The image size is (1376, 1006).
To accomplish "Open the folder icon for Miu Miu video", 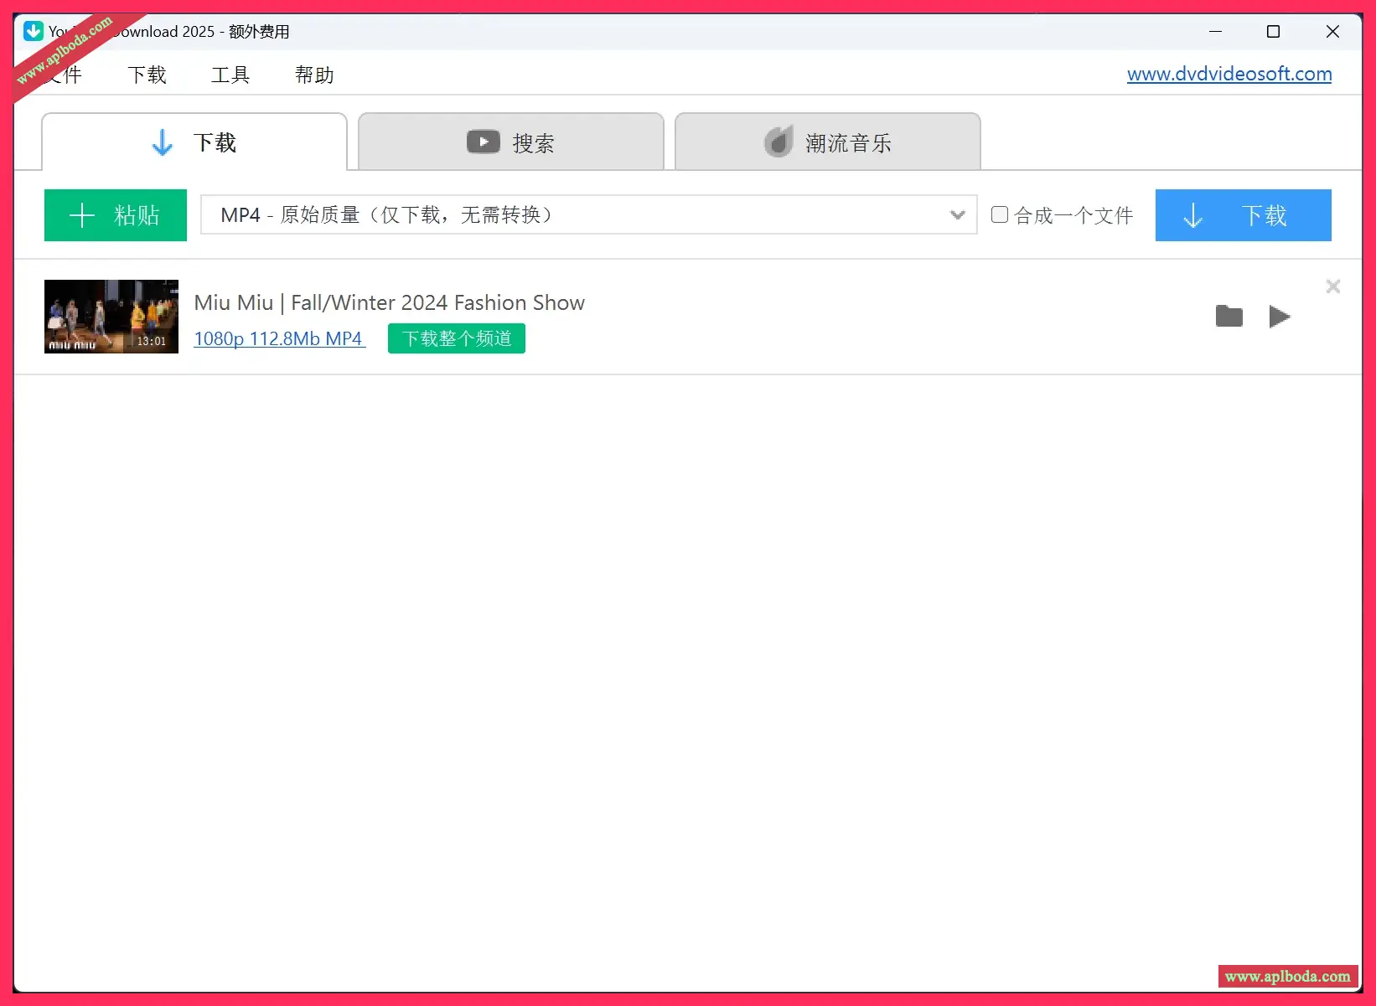I will coord(1229,317).
